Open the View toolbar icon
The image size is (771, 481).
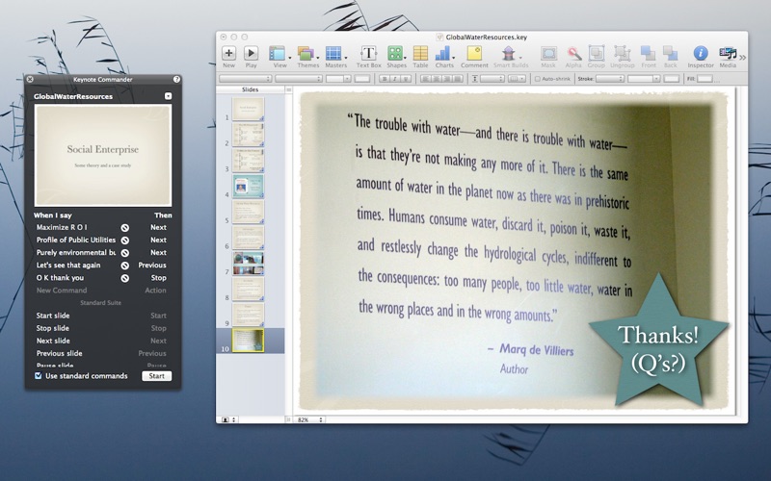coord(278,53)
